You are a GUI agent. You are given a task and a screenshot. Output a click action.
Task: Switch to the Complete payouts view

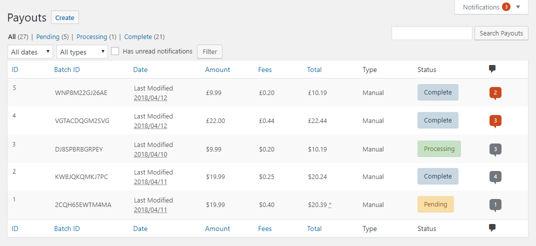[138, 36]
